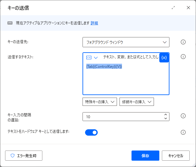
Task: Toggle テキストをハードウェア キーとして送信 switch
Action: click(x=91, y=132)
